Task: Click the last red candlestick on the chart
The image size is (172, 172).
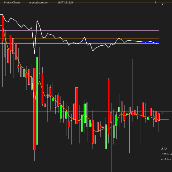Action: [159, 117]
